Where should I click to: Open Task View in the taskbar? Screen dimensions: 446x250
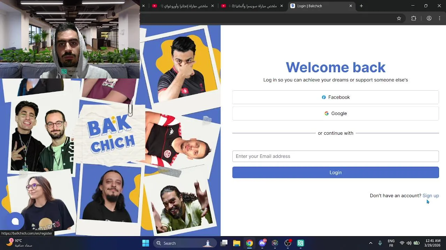pos(224,243)
